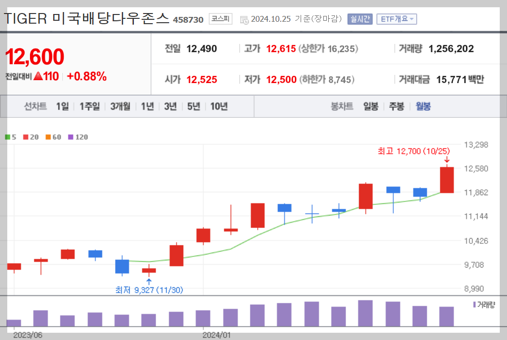
Task: Click the last volume bar on the right
Action: tap(447, 317)
